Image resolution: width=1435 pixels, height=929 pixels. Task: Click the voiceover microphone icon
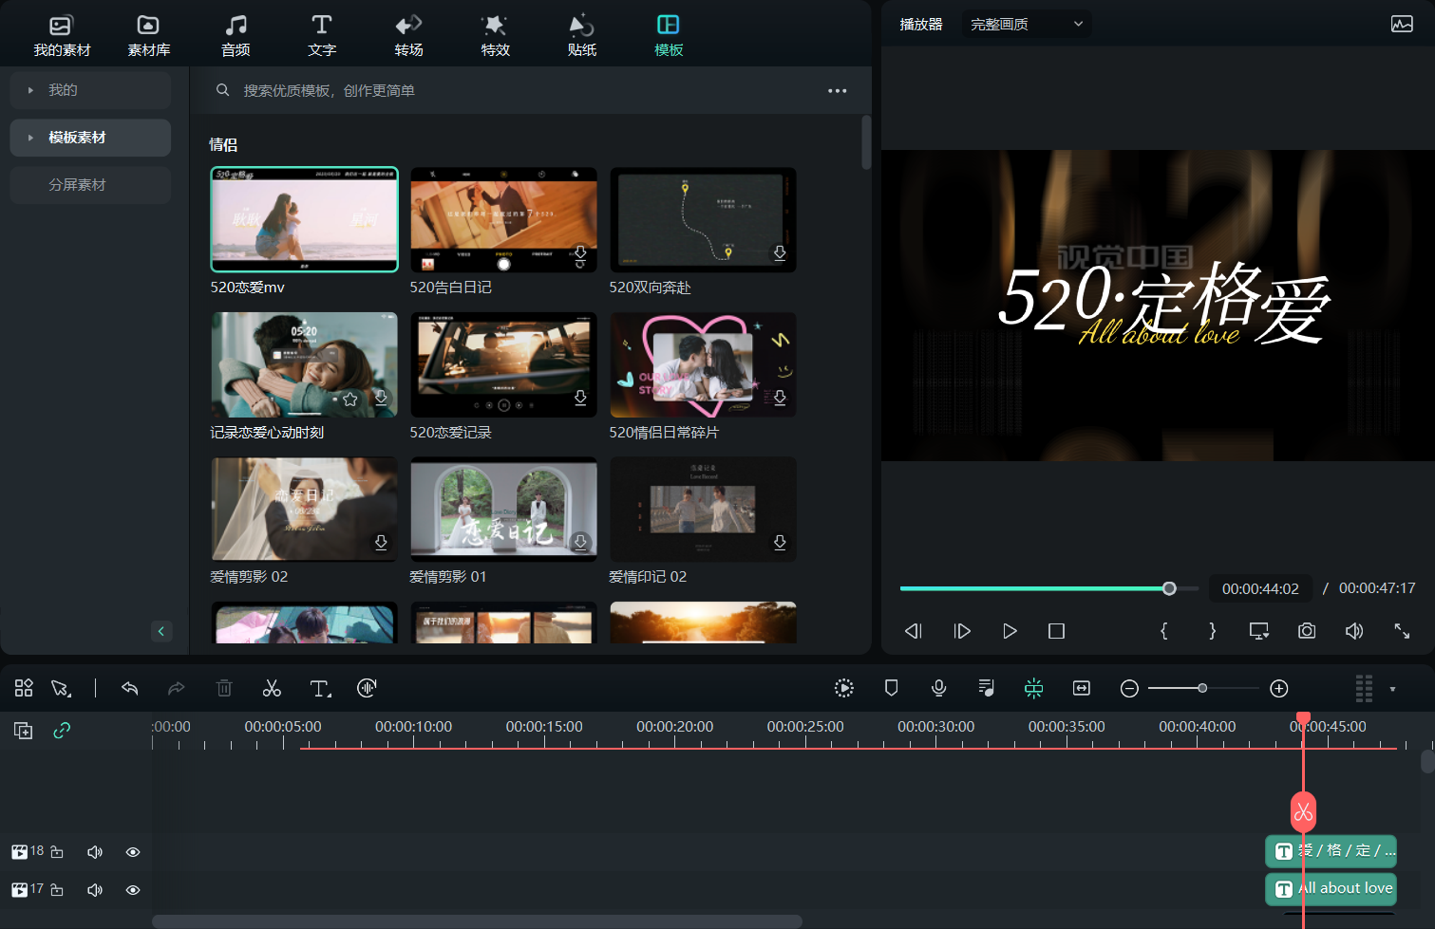938,688
